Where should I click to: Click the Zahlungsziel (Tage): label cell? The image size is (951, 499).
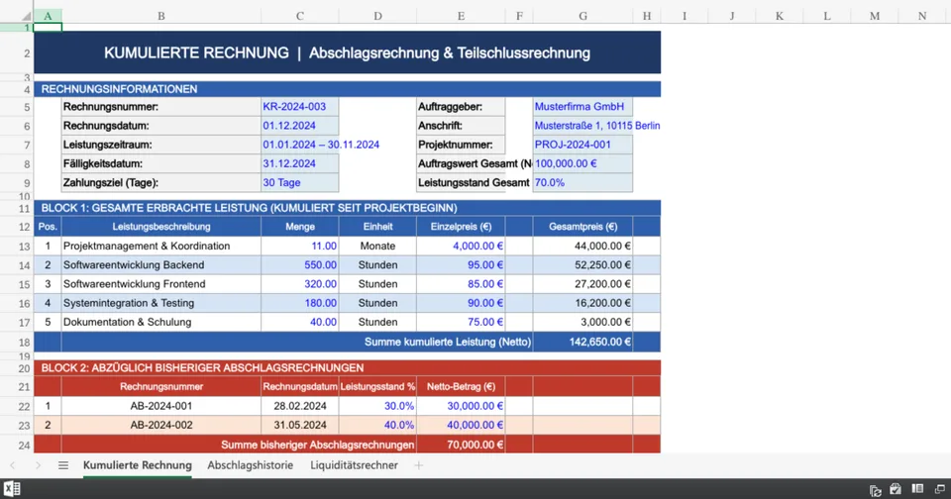tap(161, 182)
